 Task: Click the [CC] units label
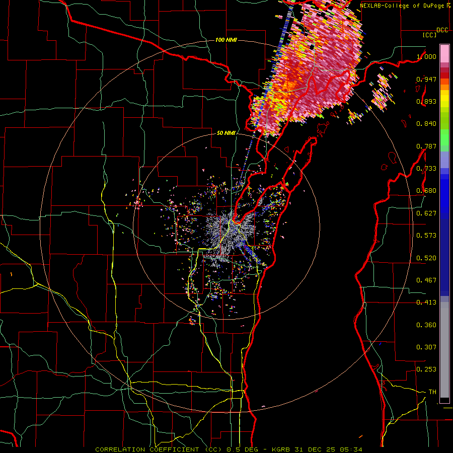pos(429,35)
